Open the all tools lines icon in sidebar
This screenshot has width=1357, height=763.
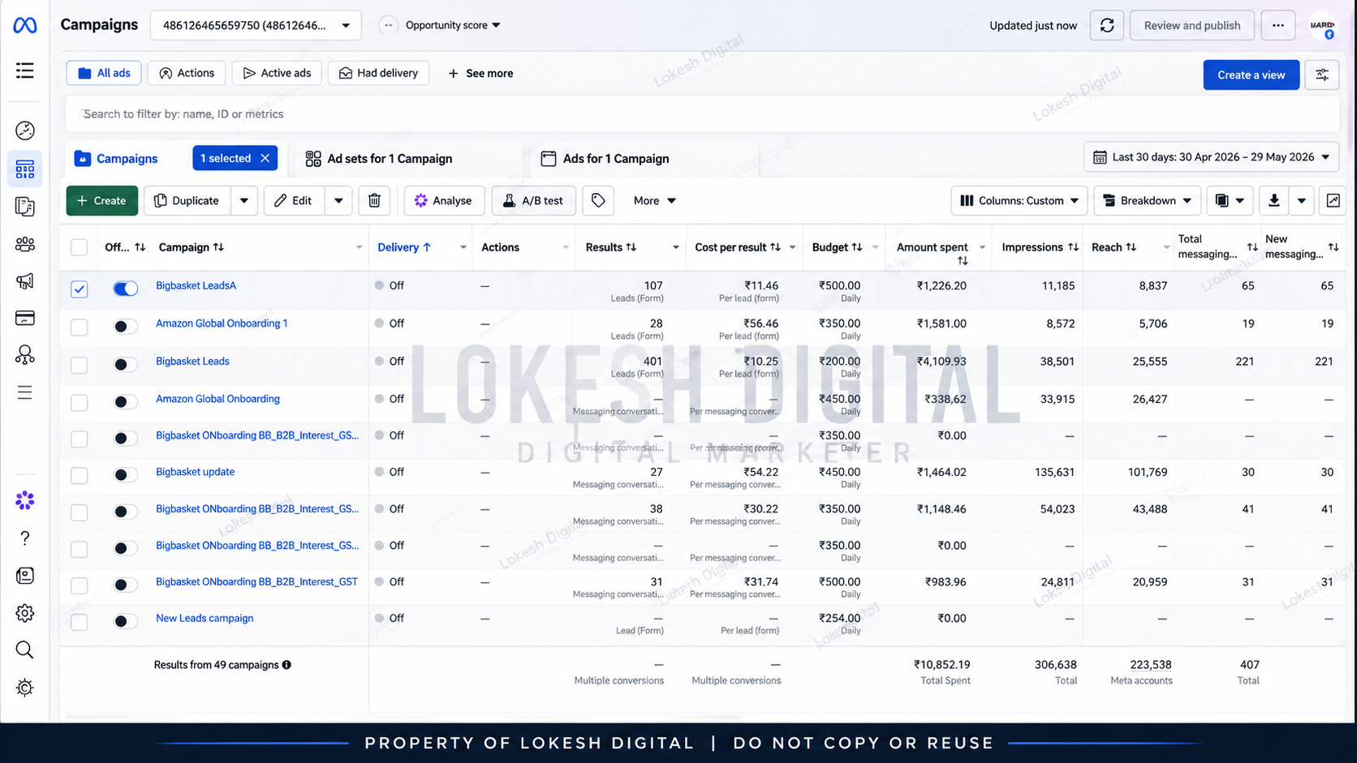[25, 392]
